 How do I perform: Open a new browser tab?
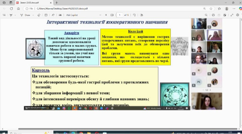click(x=56, y=3)
